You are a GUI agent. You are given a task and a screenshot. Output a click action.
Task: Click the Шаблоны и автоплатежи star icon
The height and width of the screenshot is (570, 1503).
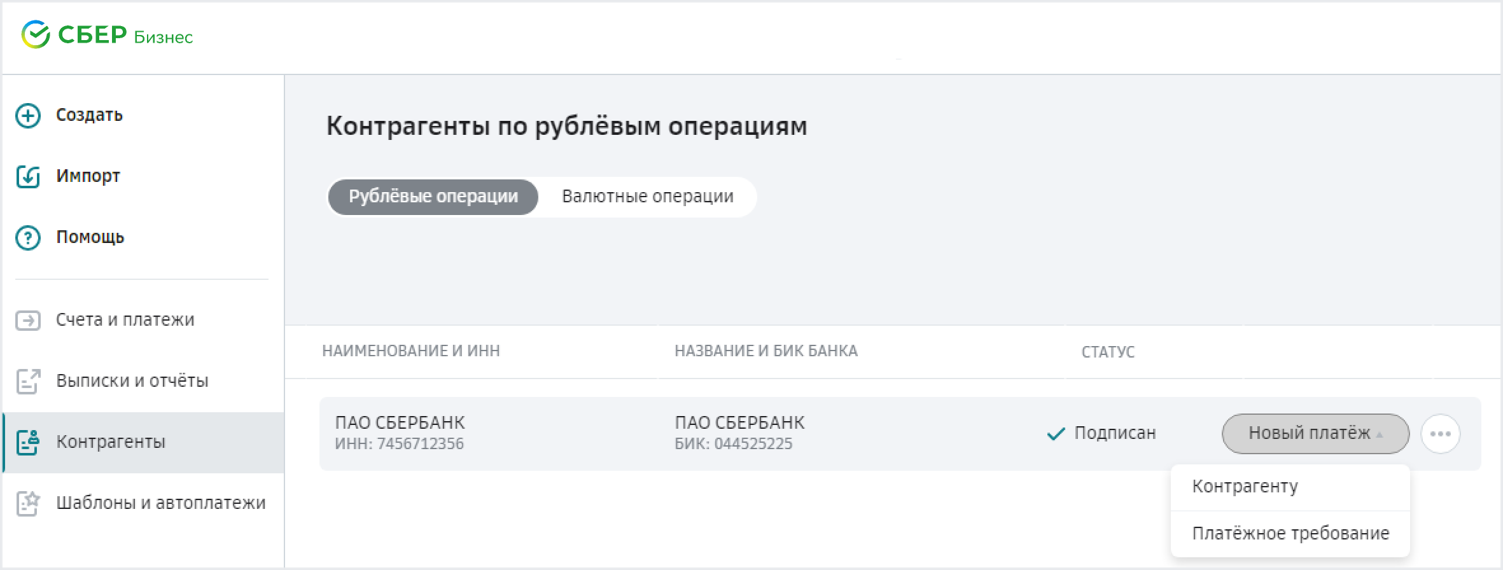coord(28,503)
